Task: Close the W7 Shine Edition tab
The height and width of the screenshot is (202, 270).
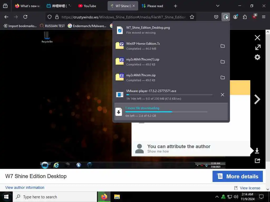Action: [x=134, y=6]
